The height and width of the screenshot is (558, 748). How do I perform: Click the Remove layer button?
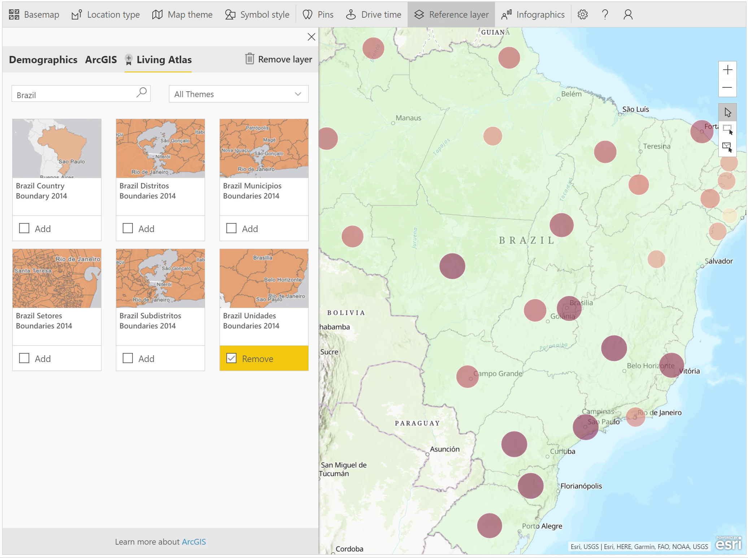click(x=279, y=59)
